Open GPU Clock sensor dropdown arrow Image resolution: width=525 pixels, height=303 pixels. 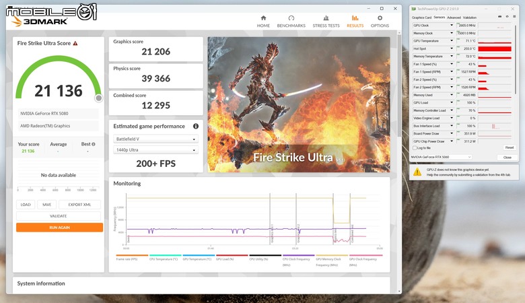(452, 26)
